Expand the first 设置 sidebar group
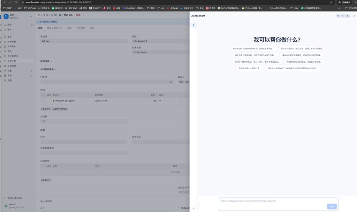Image resolution: width=357 pixels, height=212 pixels. [32, 71]
